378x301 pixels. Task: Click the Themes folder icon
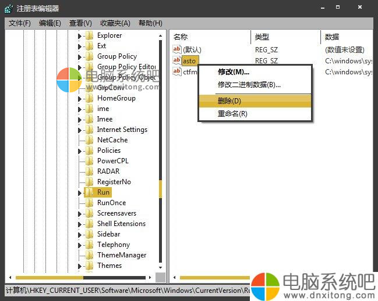pyautogui.click(x=90, y=266)
